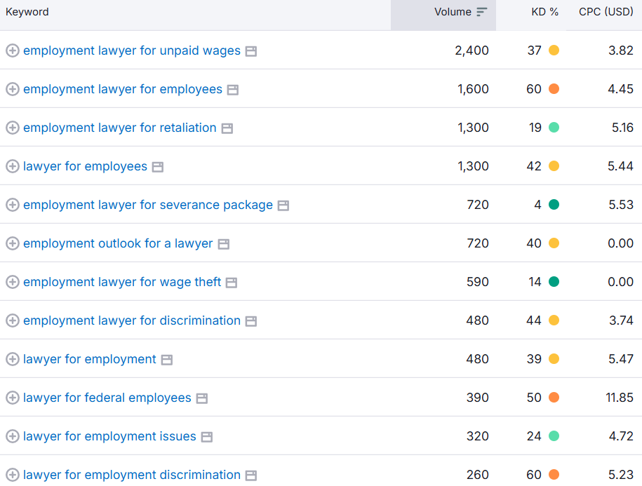The height and width of the screenshot is (486, 642).
Task: Click the Keyword column header
Action: click(27, 12)
